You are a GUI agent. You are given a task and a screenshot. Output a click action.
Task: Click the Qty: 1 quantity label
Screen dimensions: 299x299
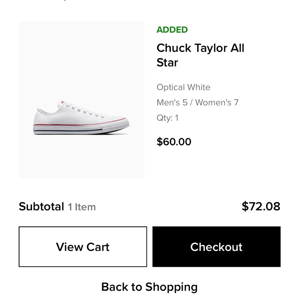coord(168,117)
